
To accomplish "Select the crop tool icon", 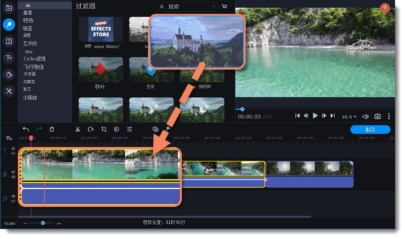I will pyautogui.click(x=104, y=129).
